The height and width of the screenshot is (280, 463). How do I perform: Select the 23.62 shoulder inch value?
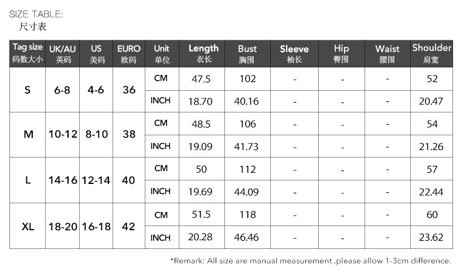pos(431,238)
